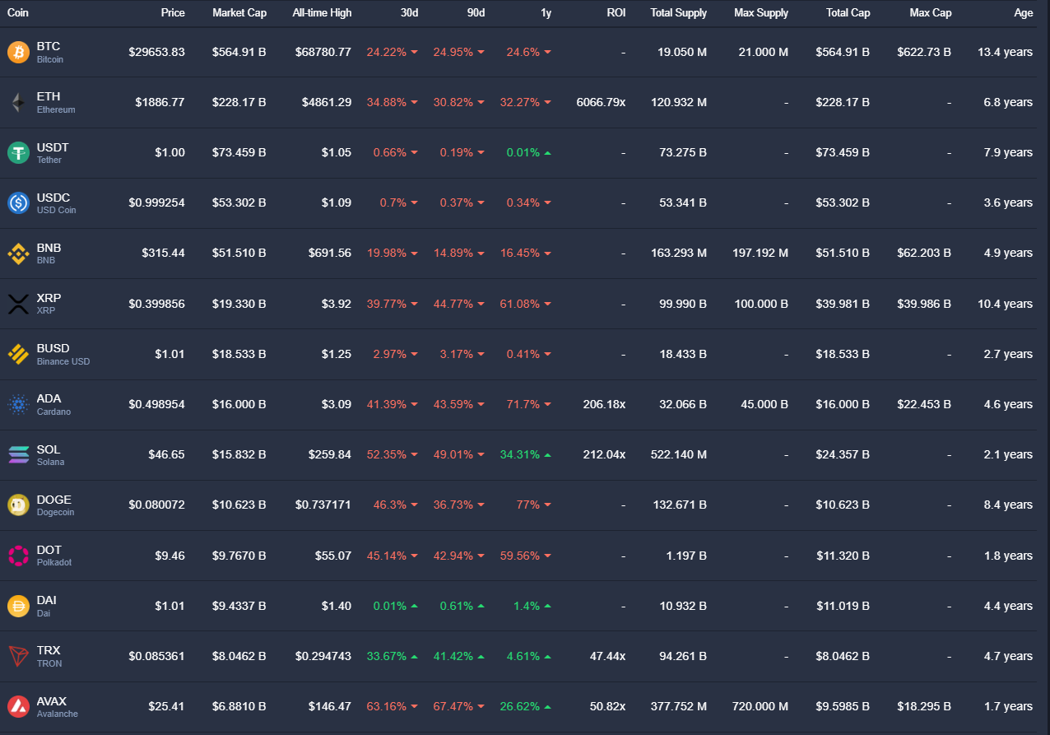
Task: Click Binance USD price $1.01
Action: 170,354
